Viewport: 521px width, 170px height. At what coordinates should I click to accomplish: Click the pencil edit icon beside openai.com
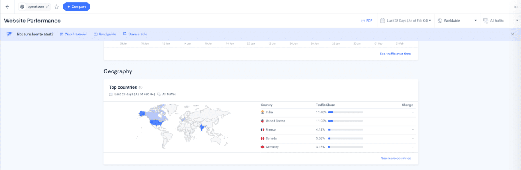pos(48,6)
